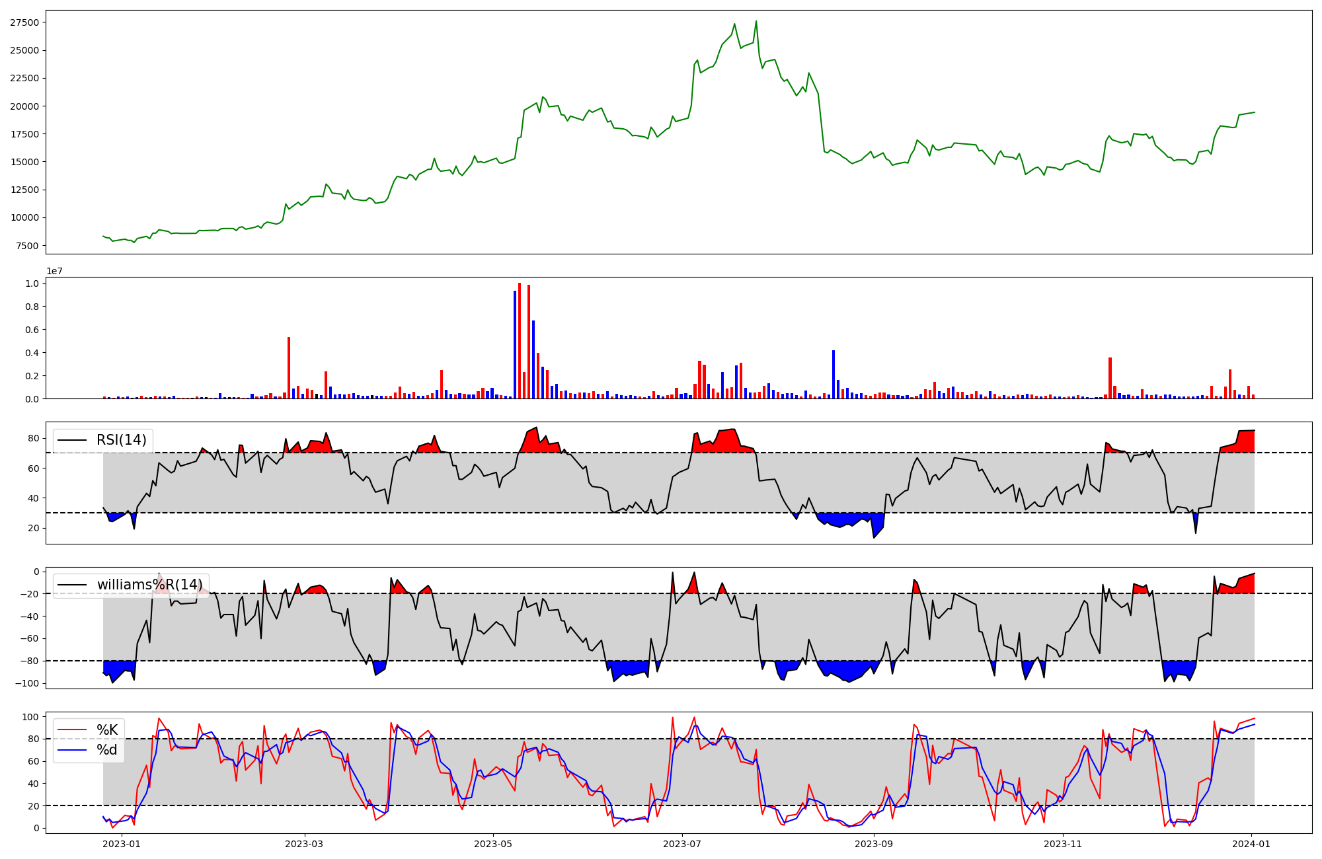This screenshot has width=1322, height=859.
Task: Click the 27500 price axis tick label
Action: (24, 22)
